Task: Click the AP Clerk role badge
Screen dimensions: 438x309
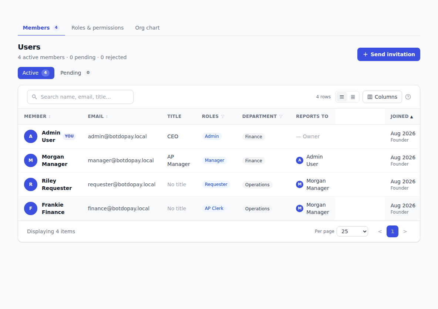Action: tap(214, 208)
